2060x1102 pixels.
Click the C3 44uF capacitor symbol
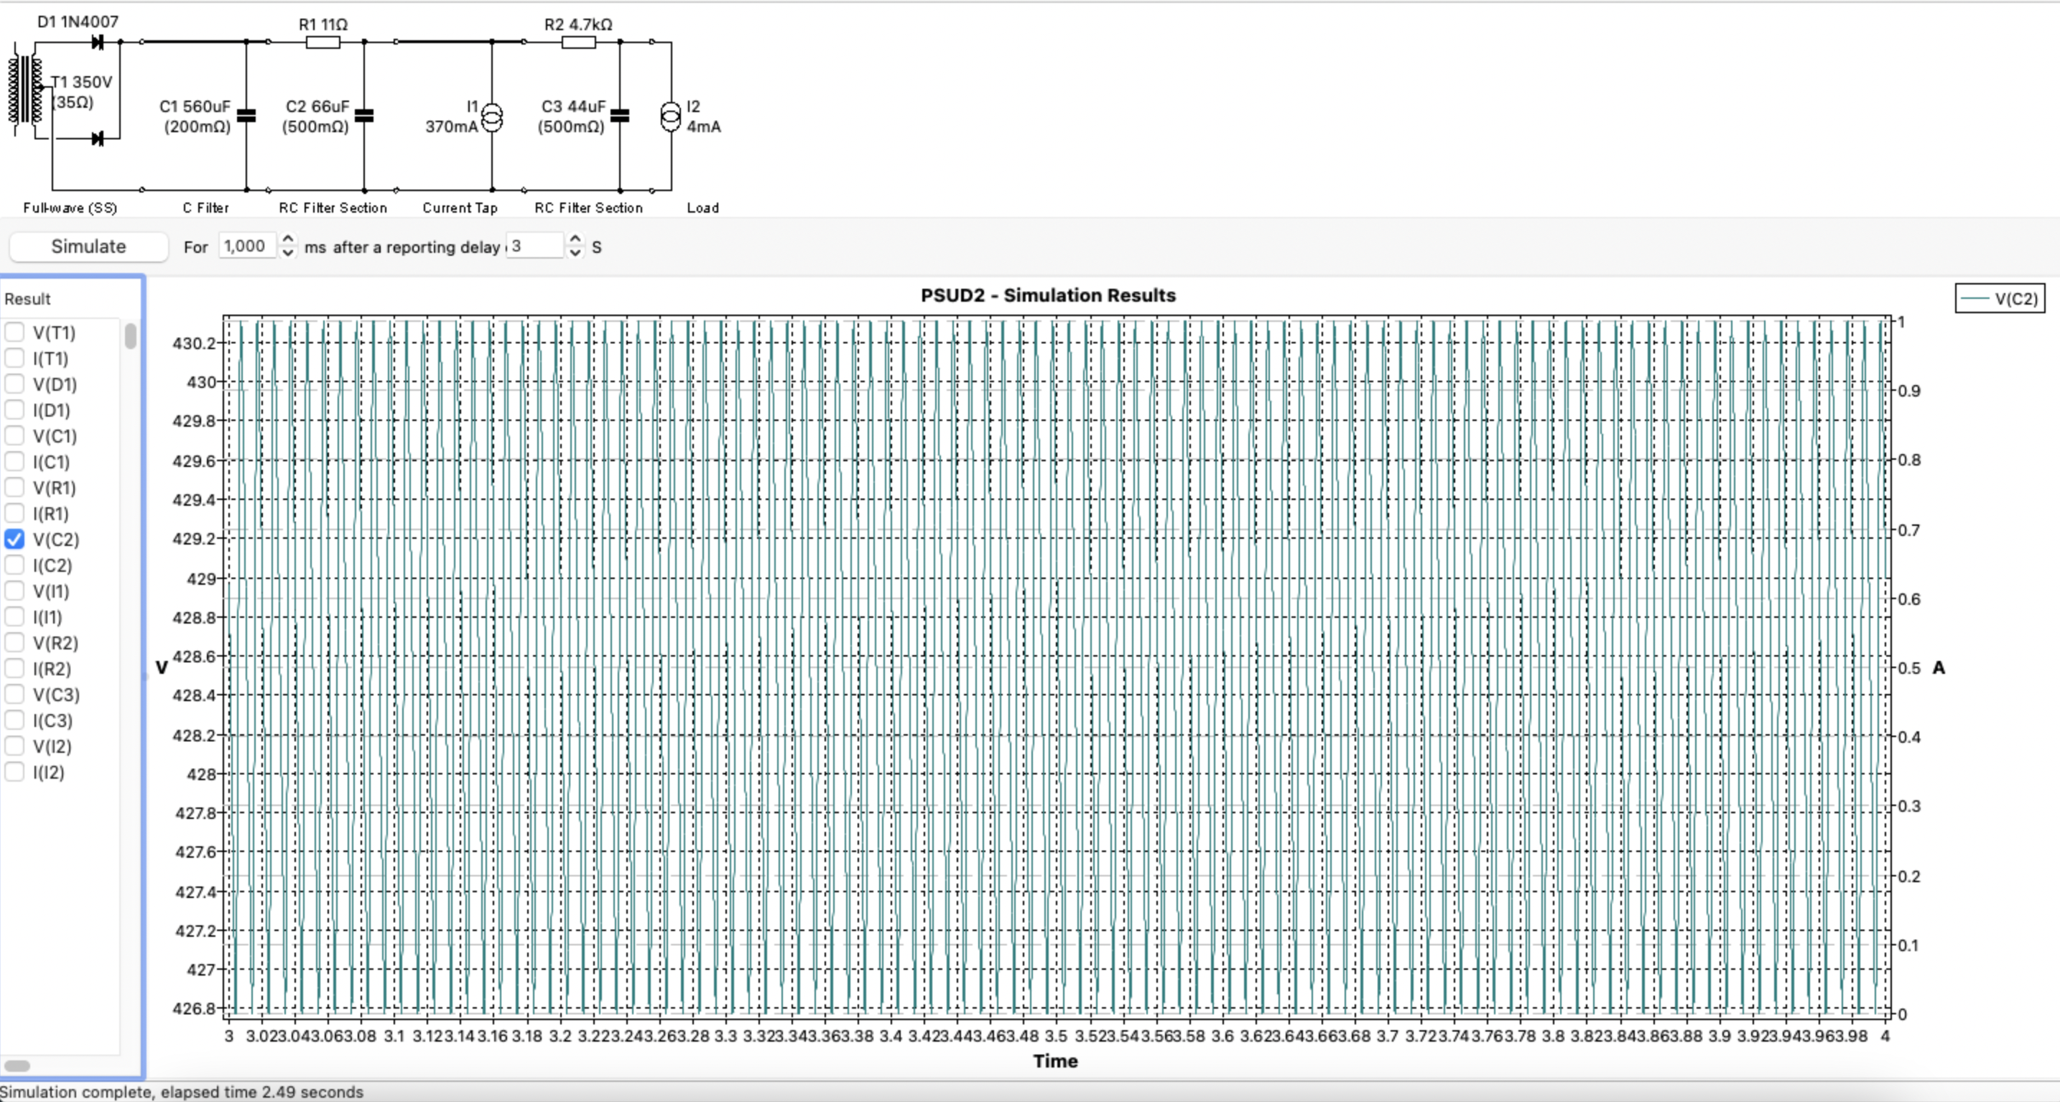620,116
